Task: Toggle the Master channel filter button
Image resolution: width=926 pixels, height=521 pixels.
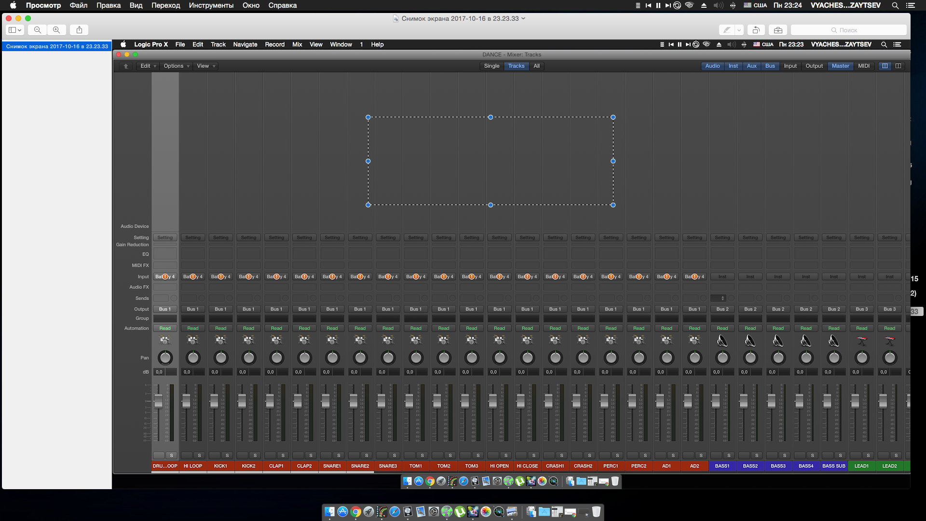Action: tap(840, 66)
